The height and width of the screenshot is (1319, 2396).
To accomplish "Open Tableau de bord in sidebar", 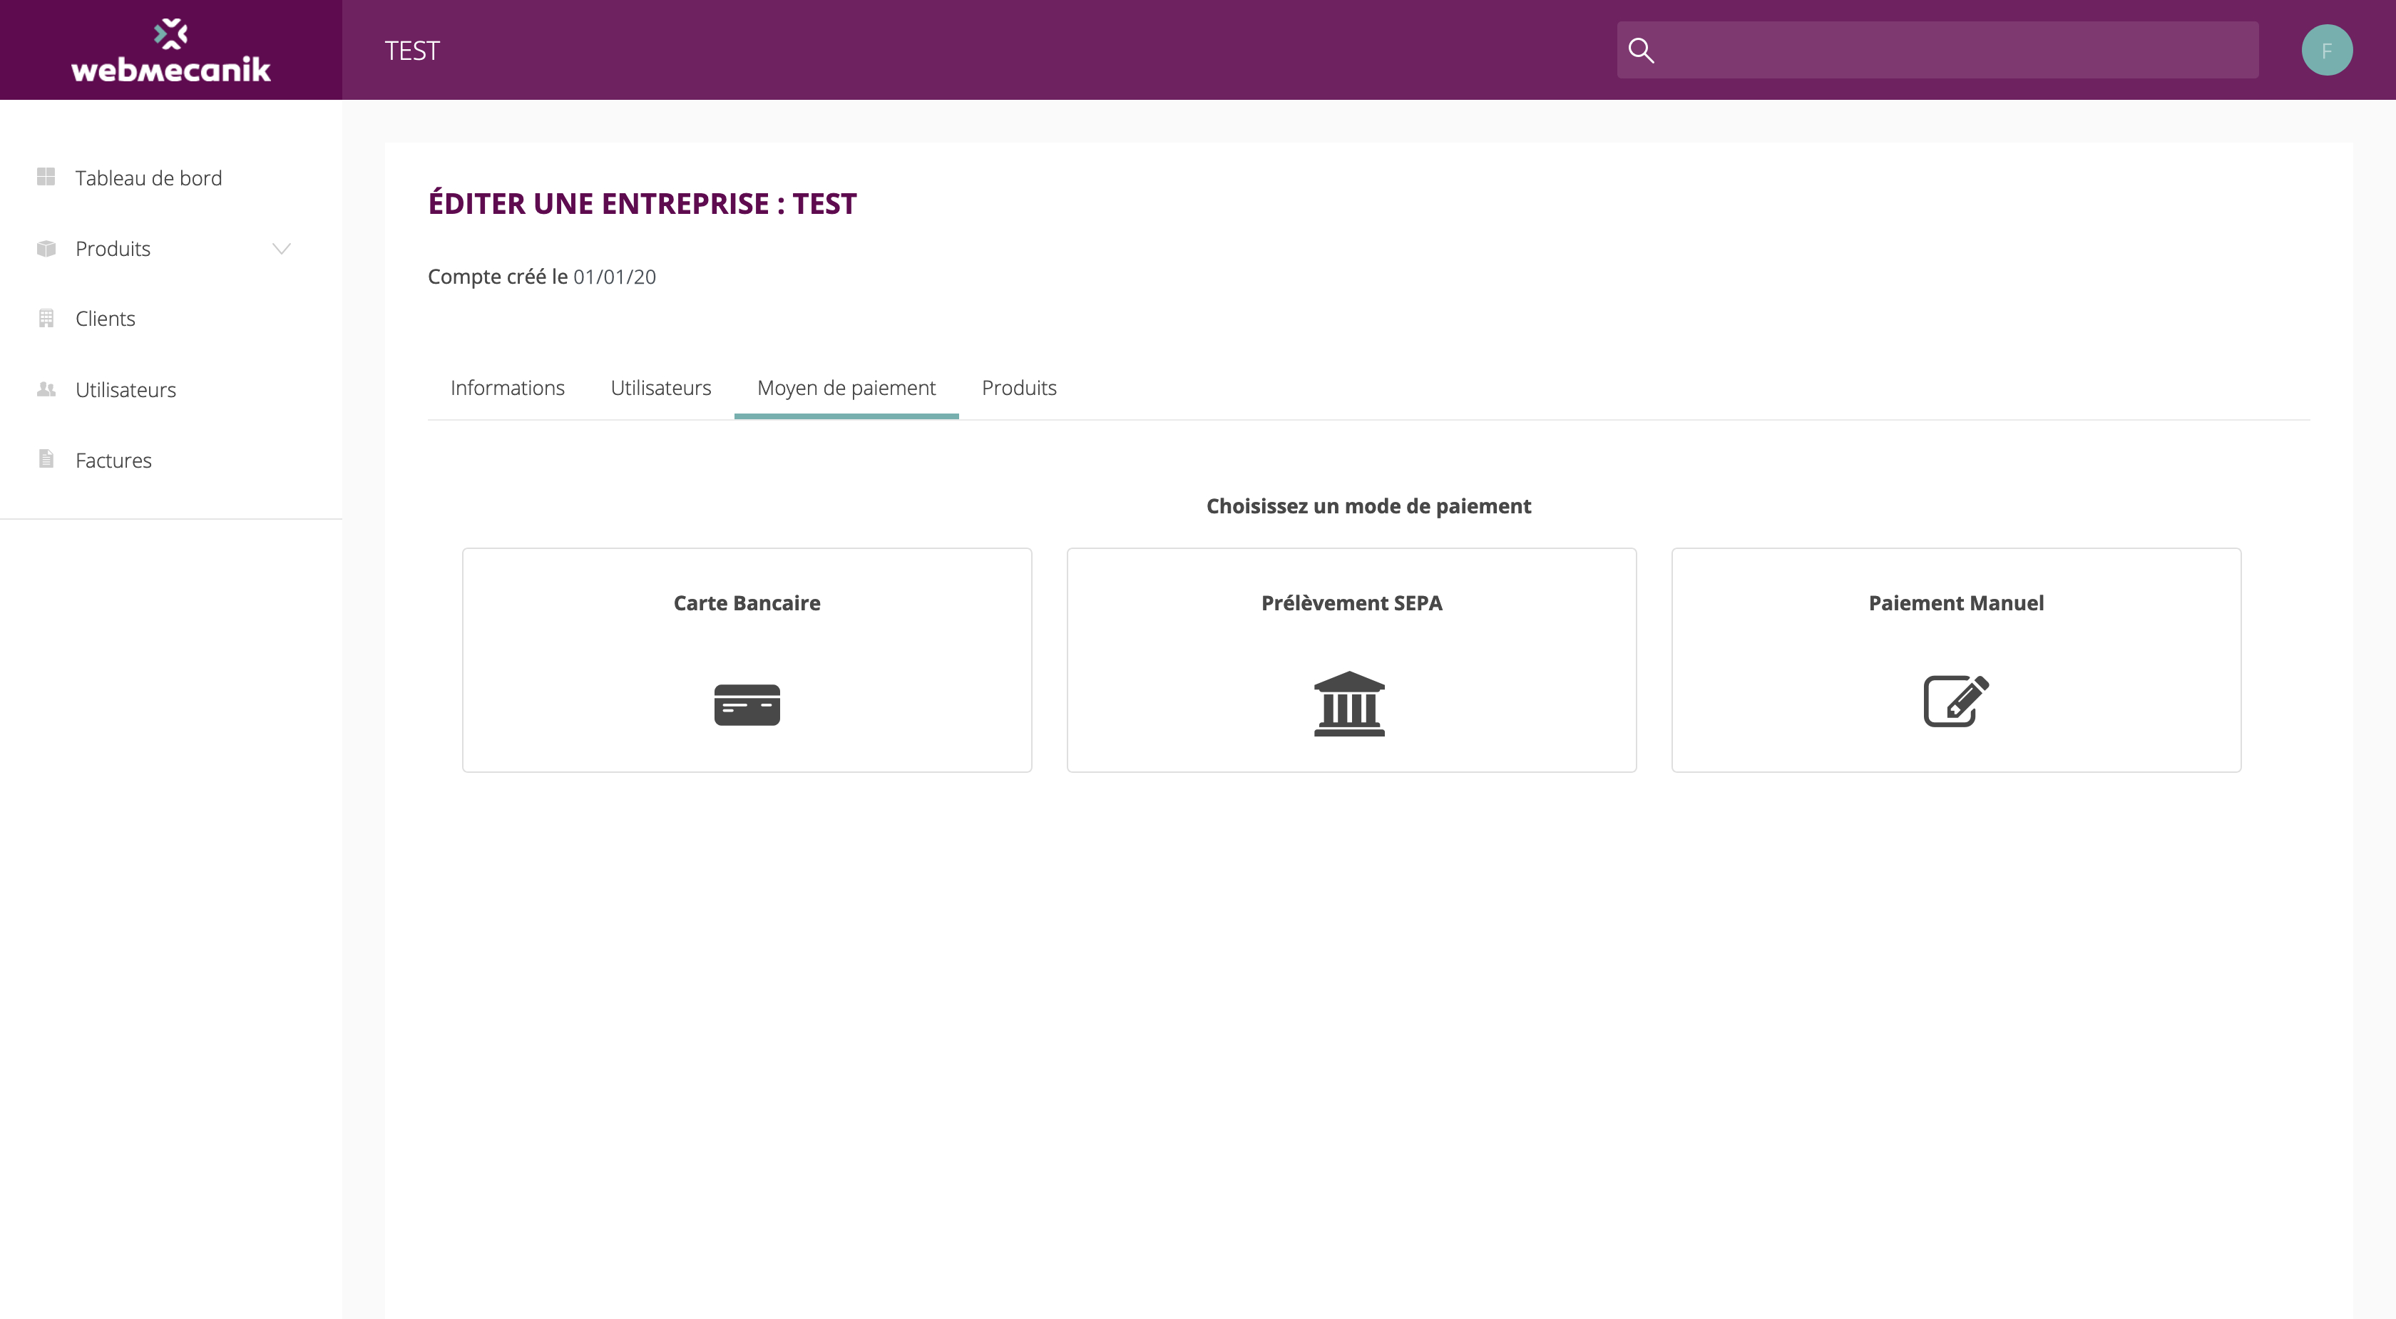I will point(149,178).
